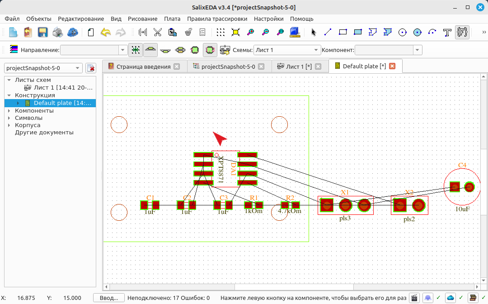Toggle the {F} field tool

pyautogui.click(x=462, y=32)
